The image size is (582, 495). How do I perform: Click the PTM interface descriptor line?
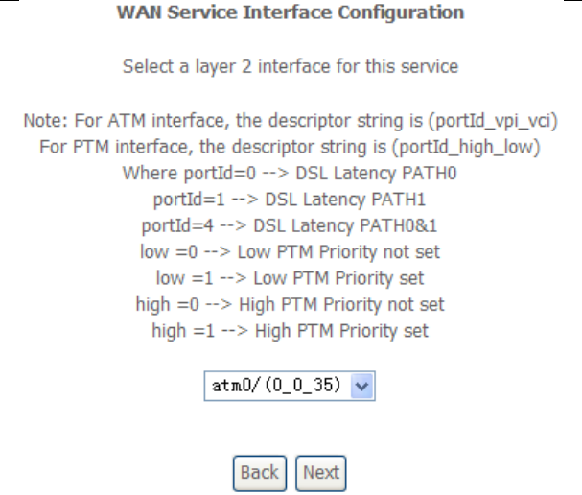[290, 151]
